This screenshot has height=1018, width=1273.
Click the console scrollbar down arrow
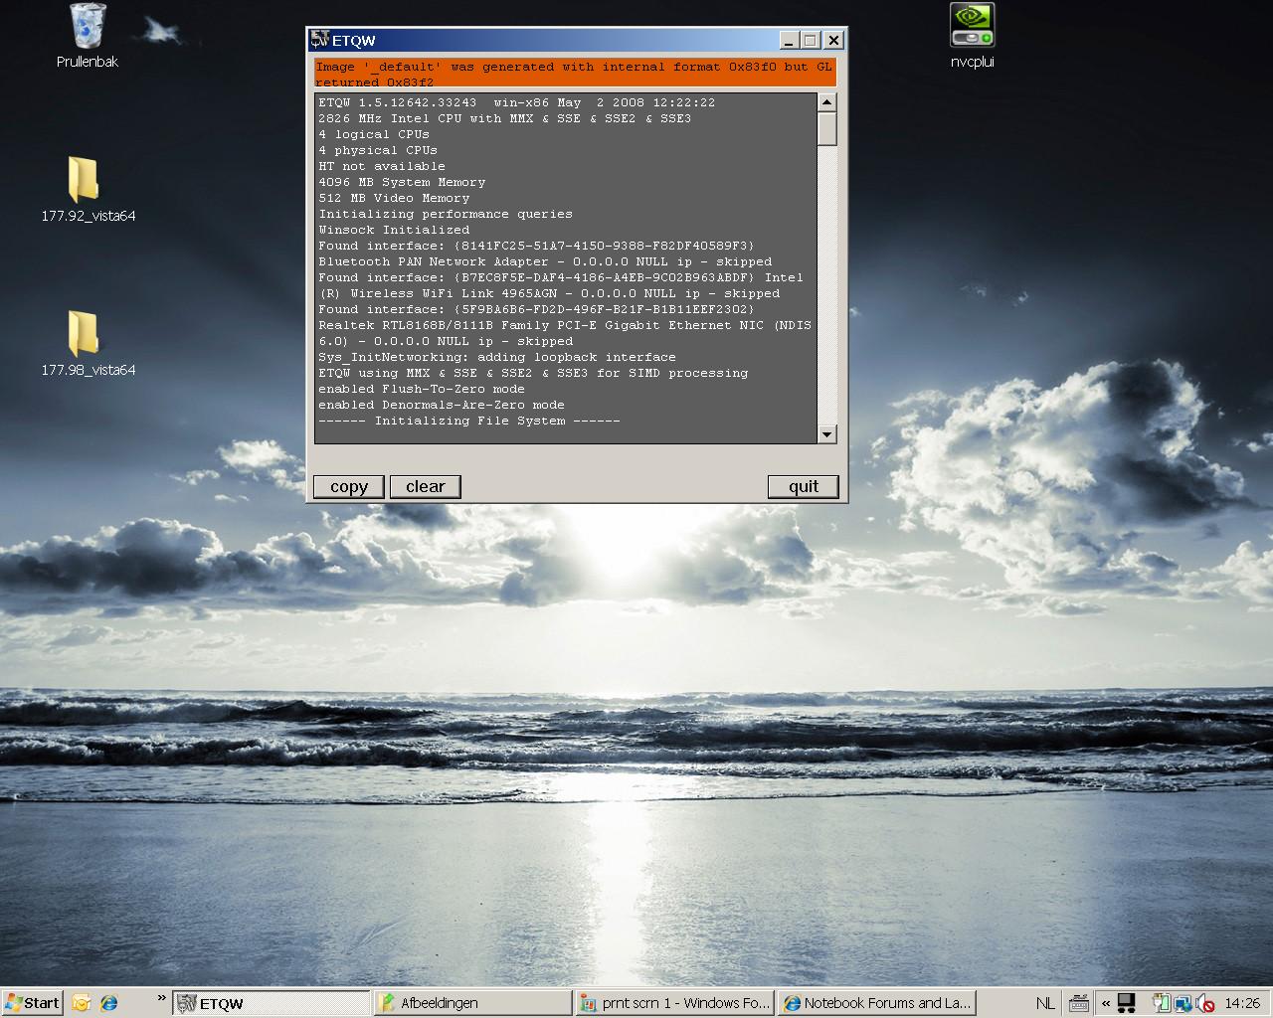[827, 434]
